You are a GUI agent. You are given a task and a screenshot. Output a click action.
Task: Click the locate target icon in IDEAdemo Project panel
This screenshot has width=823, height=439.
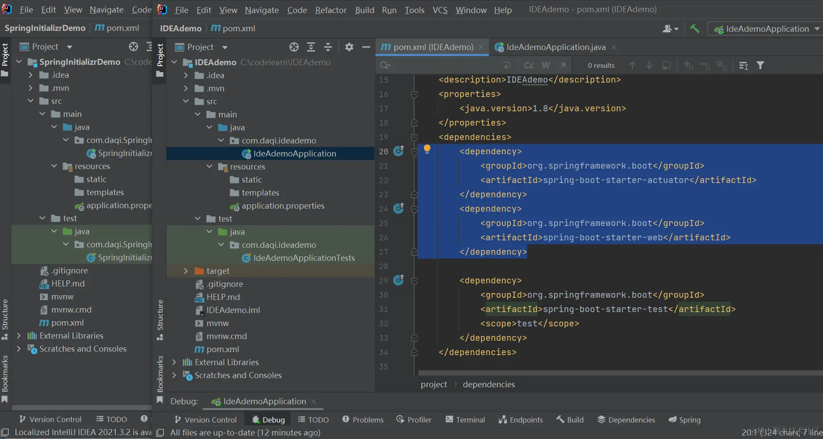click(294, 47)
